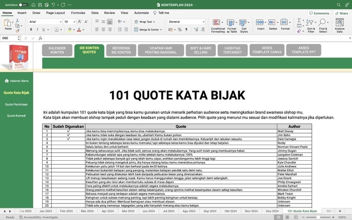Screen dimensions: 352x220
Task: Open Conditional Formatting
Action: tap(218, 26)
